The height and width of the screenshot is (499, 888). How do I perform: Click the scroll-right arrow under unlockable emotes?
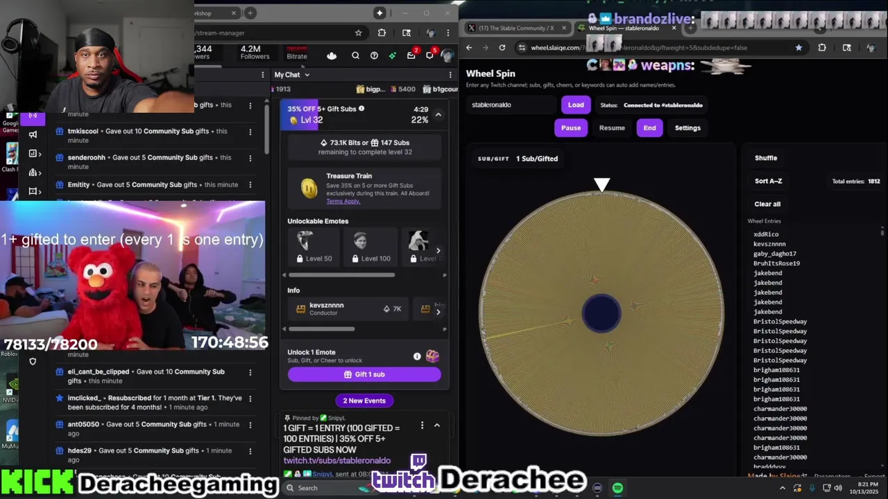pos(445,275)
